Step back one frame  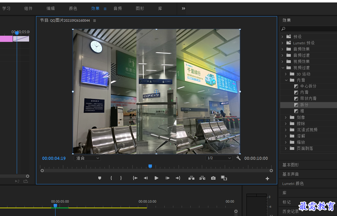pyautogui.click(x=146, y=178)
